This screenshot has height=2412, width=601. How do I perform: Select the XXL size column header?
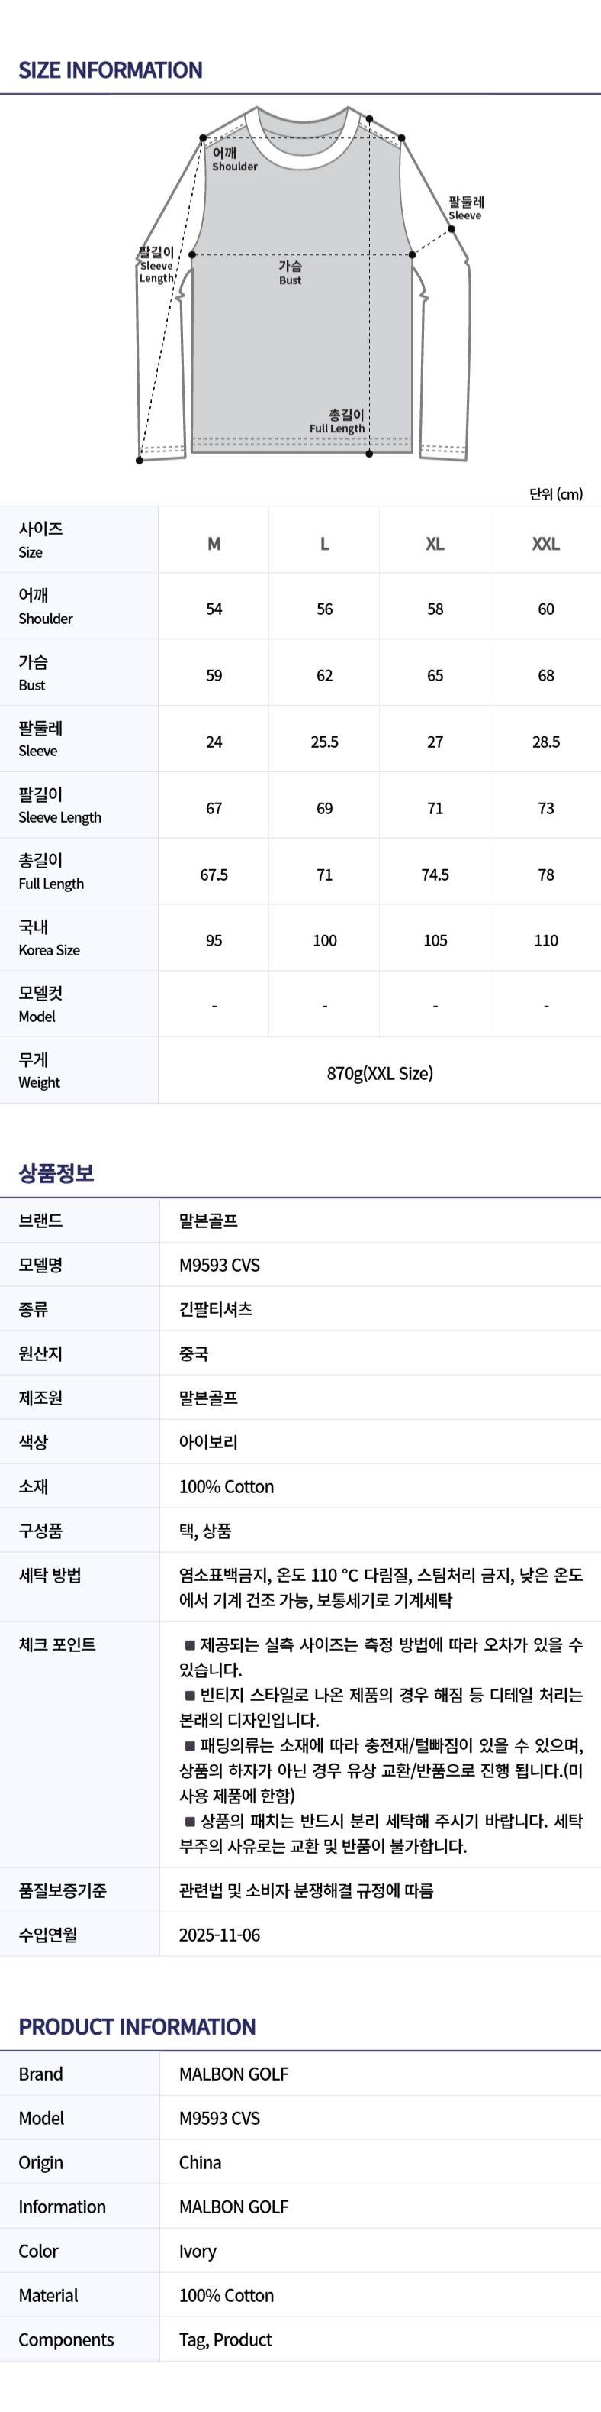point(546,544)
